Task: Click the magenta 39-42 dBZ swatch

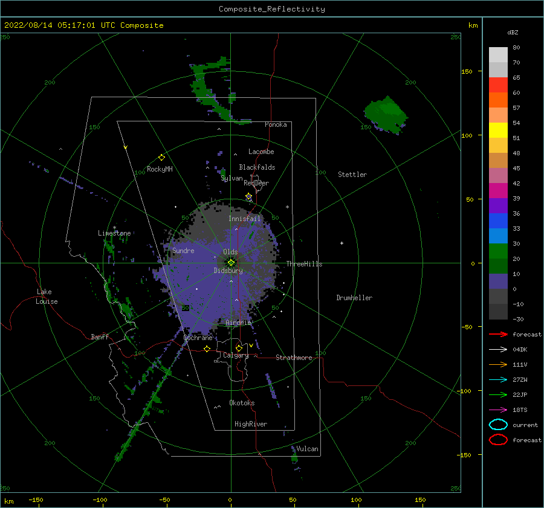Action: [x=498, y=190]
